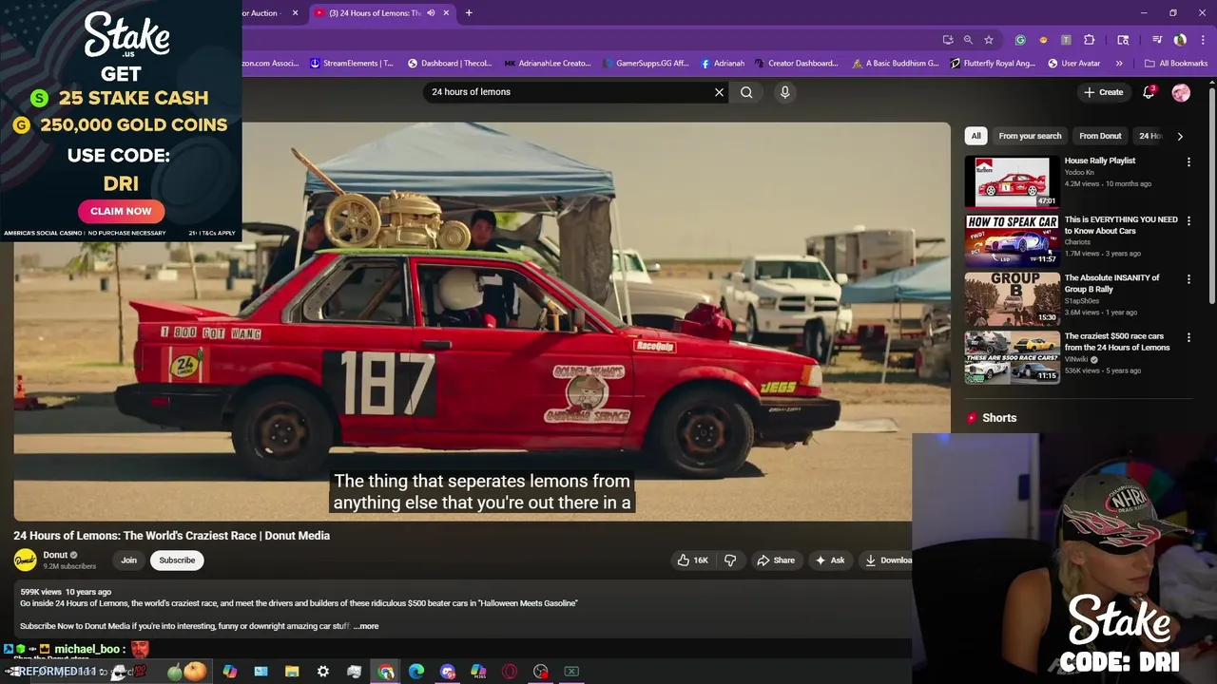Close the 24 Hours of Lemons tab
1217x684 pixels.
pos(446,13)
